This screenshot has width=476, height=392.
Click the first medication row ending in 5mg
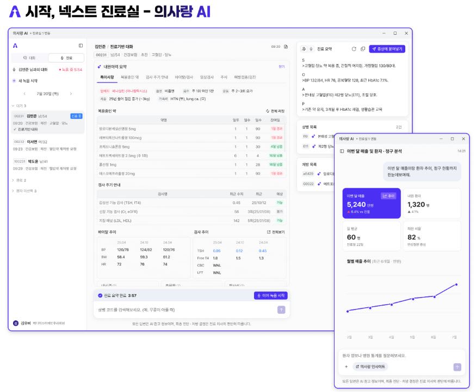pos(191,129)
